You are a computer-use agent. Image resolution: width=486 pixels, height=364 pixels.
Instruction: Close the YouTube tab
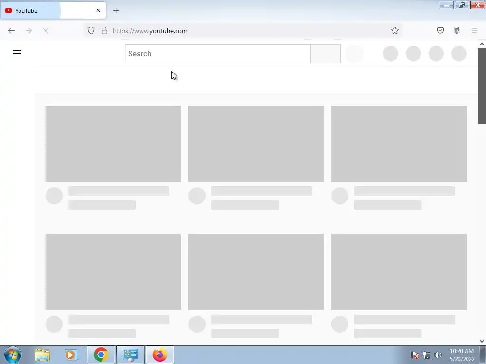pos(98,10)
